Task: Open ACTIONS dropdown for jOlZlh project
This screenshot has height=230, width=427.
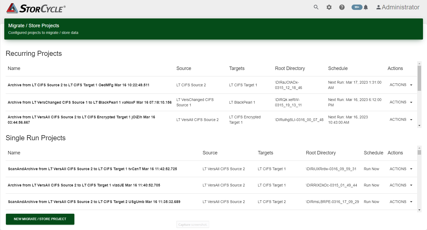Action: tap(401, 119)
